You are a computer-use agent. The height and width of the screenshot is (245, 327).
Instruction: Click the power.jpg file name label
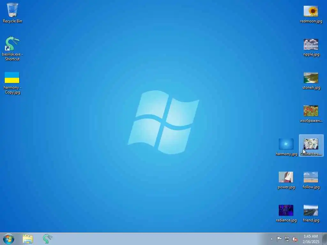(x=286, y=187)
